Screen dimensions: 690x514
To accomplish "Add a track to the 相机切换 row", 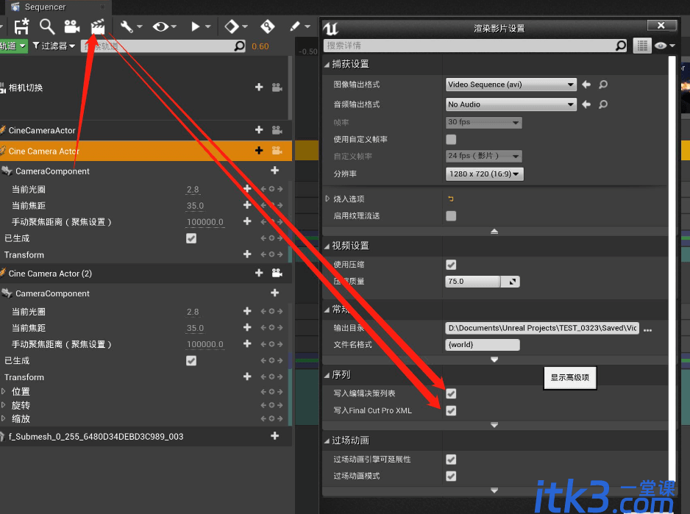I will [x=259, y=87].
